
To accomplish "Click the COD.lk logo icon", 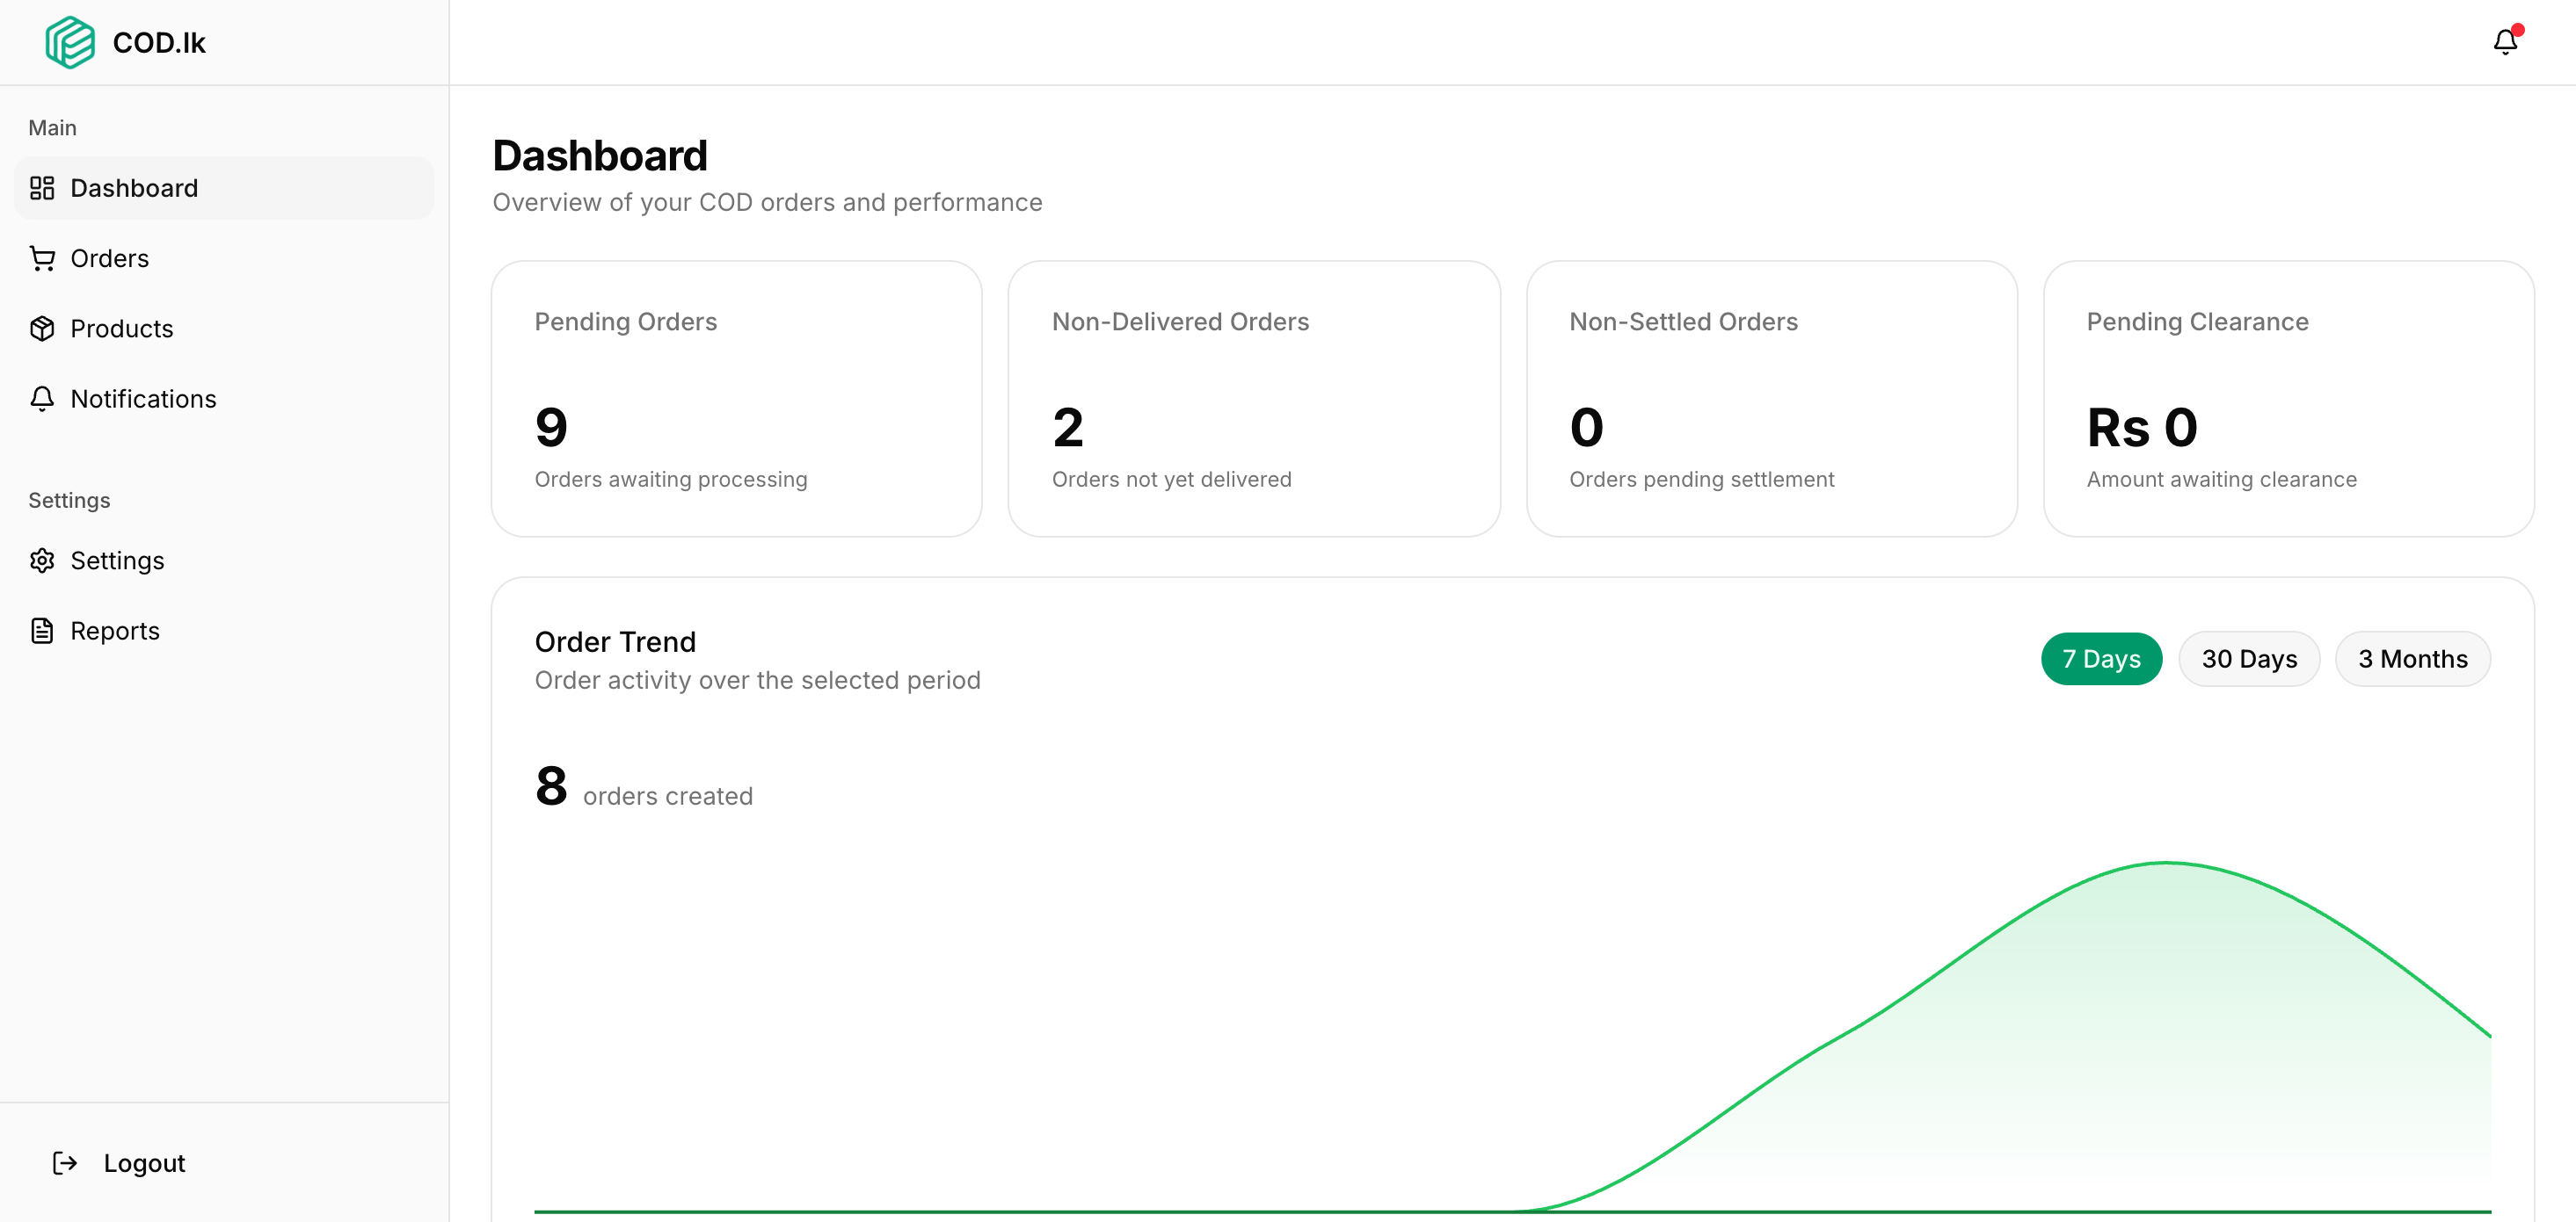I will (69, 42).
